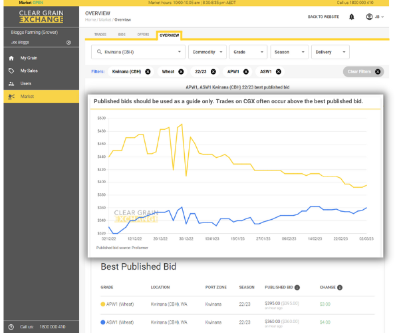The height and width of the screenshot is (333, 399).
Task: Open the user account icon
Action: pos(369,17)
